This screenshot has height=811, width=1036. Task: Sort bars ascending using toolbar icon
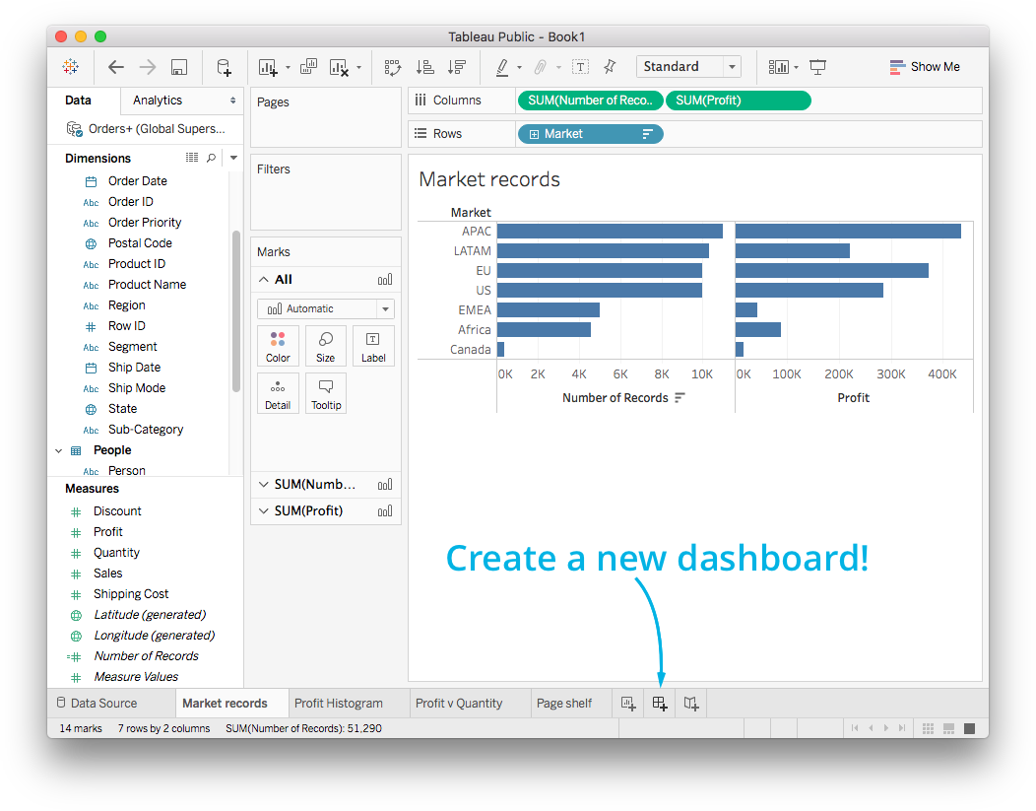click(x=425, y=67)
